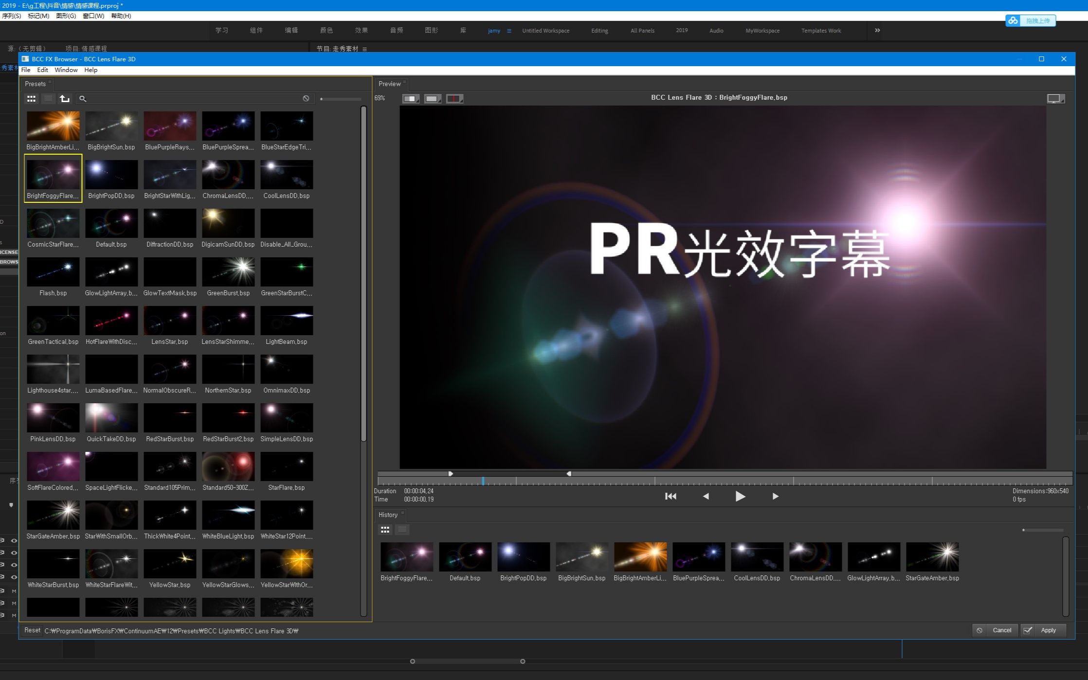The height and width of the screenshot is (680, 1088).
Task: Select the BrightPopDD.bsp preset thumbnail
Action: click(x=111, y=174)
